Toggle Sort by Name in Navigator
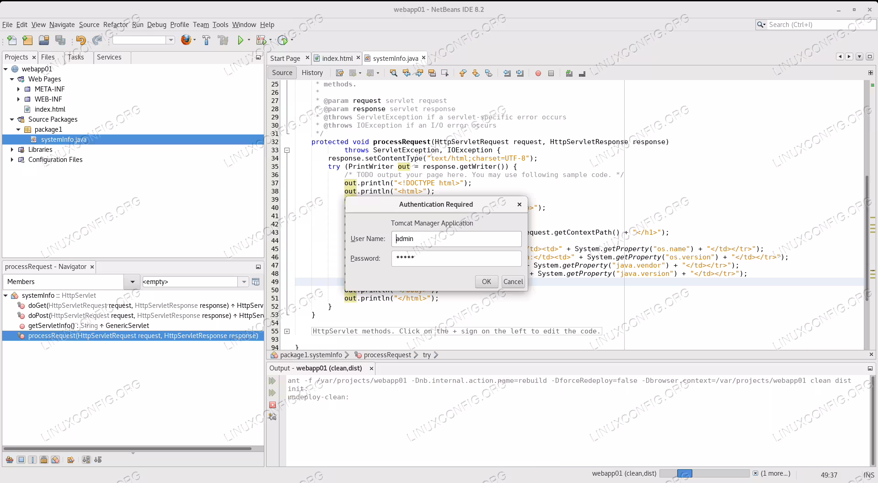878x483 pixels. 86,460
